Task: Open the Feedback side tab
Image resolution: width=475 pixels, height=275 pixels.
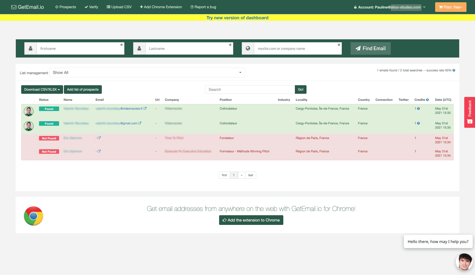Action: pyautogui.click(x=470, y=112)
